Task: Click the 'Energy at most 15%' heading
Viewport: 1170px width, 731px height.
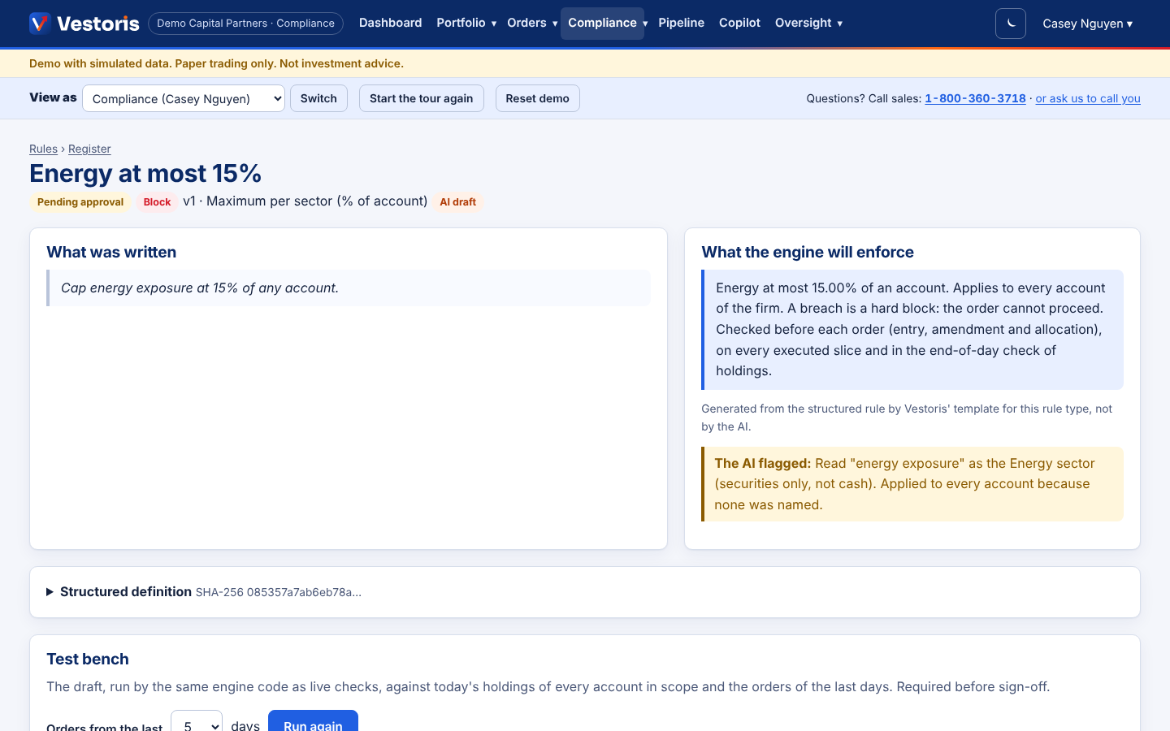Action: (x=145, y=173)
